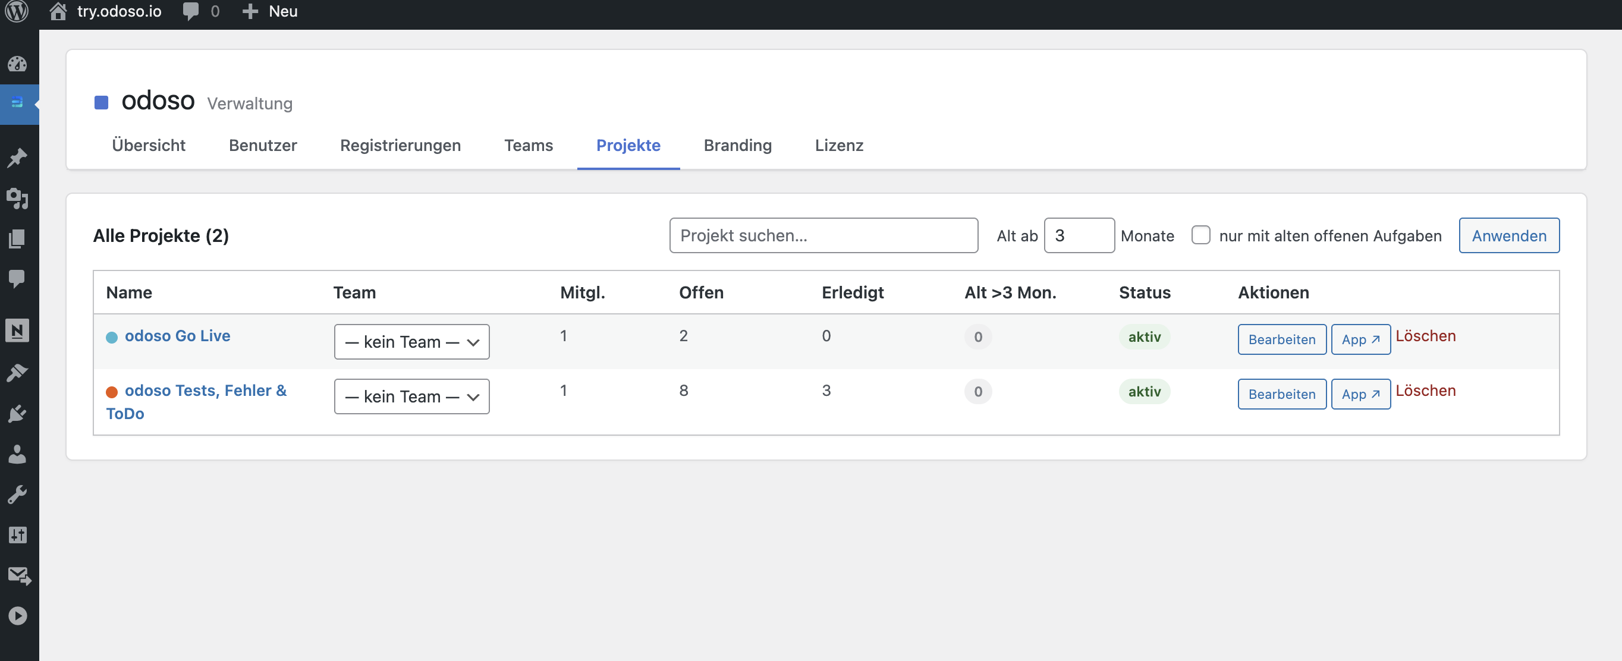Open Users person sidebar icon
This screenshot has height=661, width=1622.
(18, 454)
